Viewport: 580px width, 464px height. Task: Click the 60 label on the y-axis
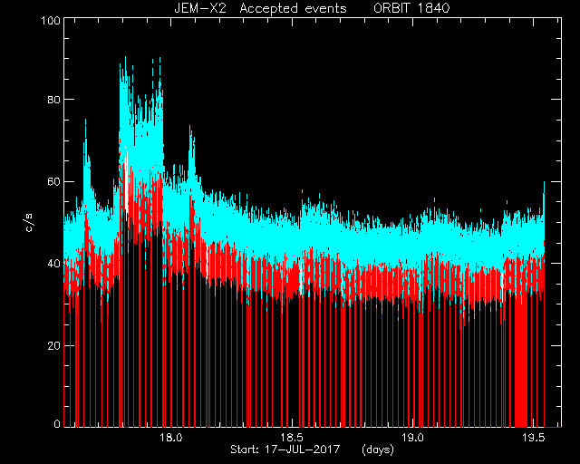pos(54,181)
